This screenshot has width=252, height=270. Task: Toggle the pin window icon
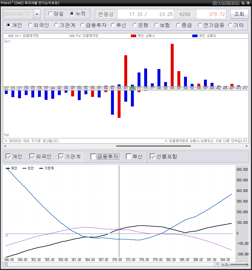pos(219,3)
